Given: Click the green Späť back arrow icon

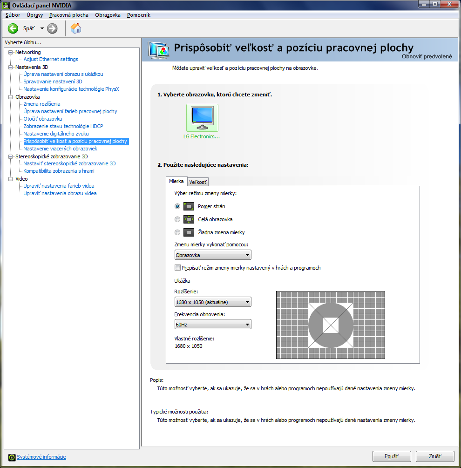Looking at the screenshot, I should [x=13, y=29].
